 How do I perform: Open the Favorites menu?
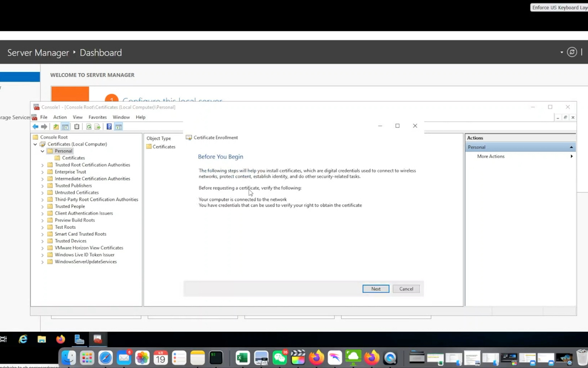[98, 117]
